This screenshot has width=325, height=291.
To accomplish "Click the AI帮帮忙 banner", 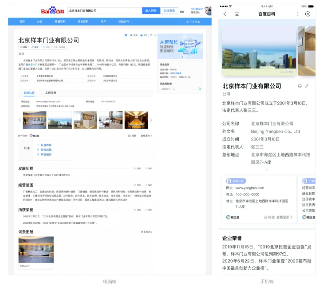I will 180,46.
